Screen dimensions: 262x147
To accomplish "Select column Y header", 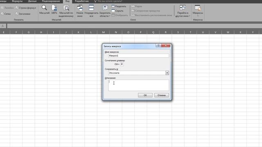I will (253, 32).
